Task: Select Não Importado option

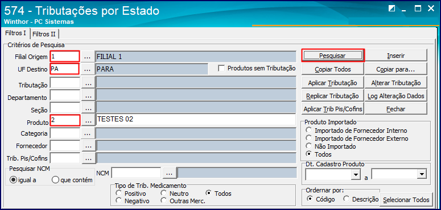Action: [309, 146]
